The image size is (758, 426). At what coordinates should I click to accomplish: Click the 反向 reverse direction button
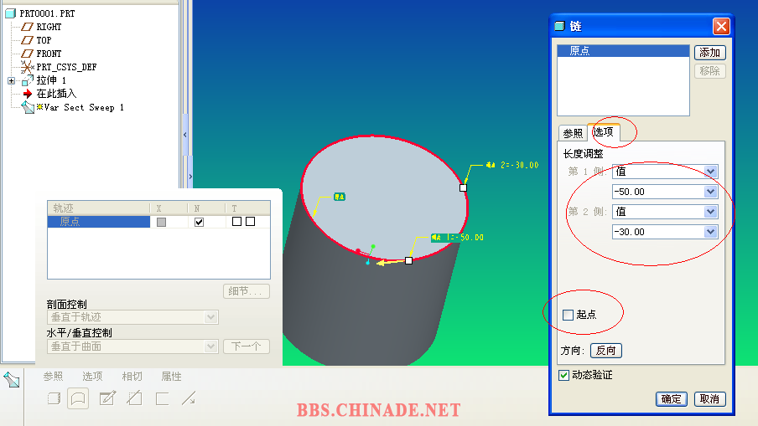pyautogui.click(x=605, y=351)
